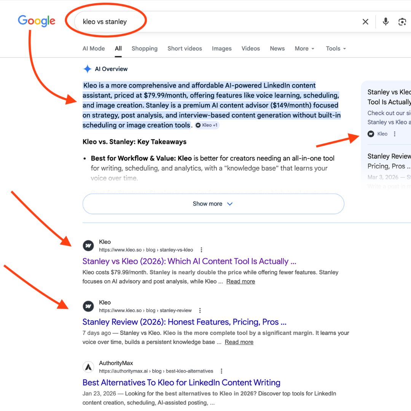Click the Google logo

37,21
